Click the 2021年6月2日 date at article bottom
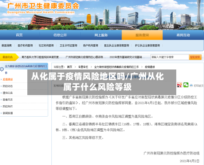Screen dimensions: 204x165 point(190,161)
